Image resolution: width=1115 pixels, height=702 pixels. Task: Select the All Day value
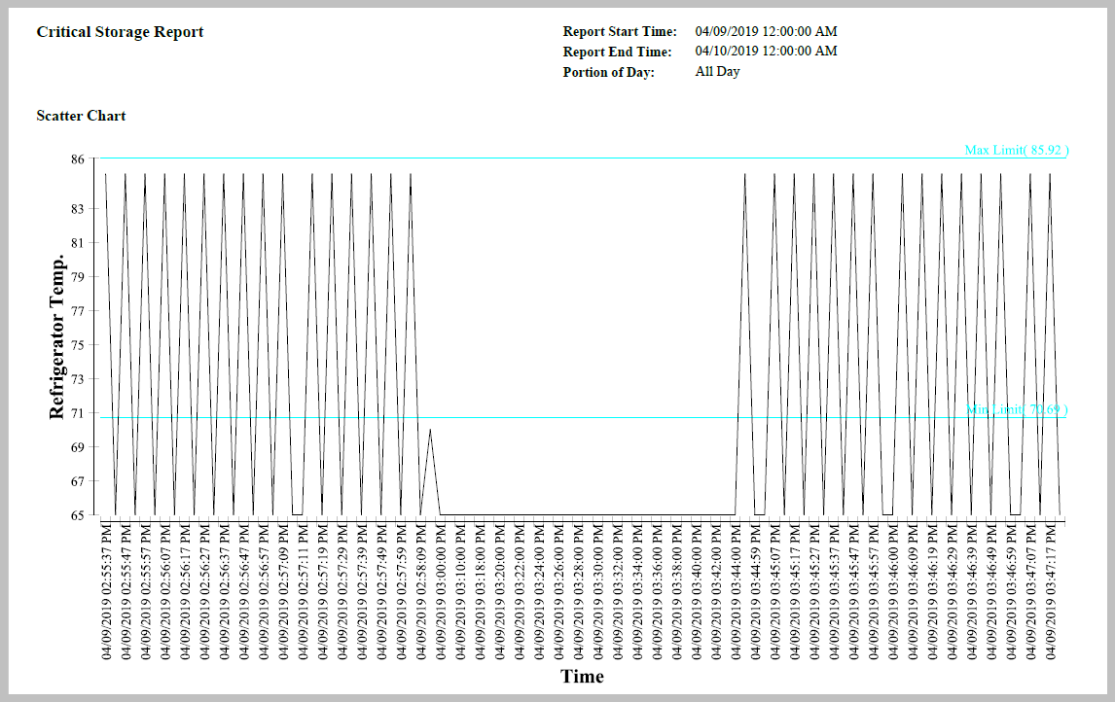click(717, 72)
